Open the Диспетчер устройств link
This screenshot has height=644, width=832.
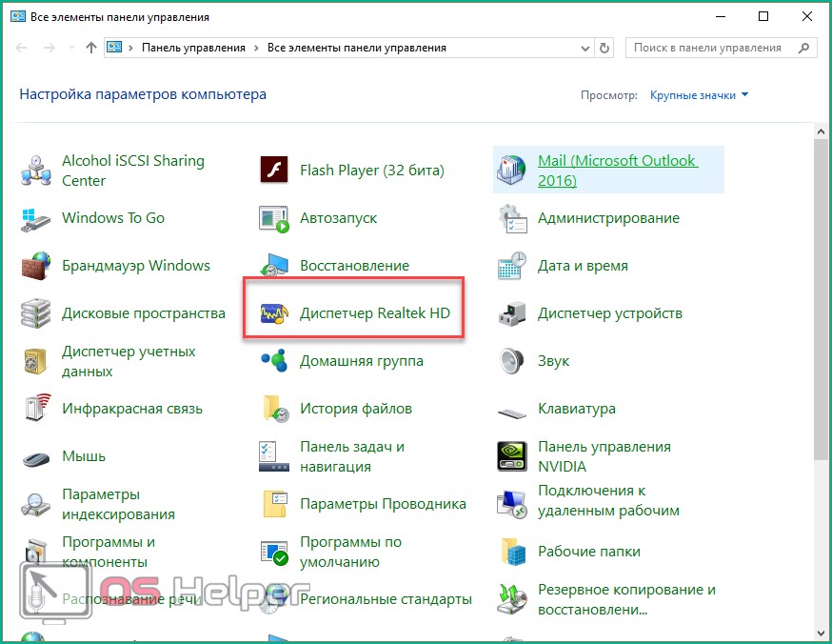[609, 313]
